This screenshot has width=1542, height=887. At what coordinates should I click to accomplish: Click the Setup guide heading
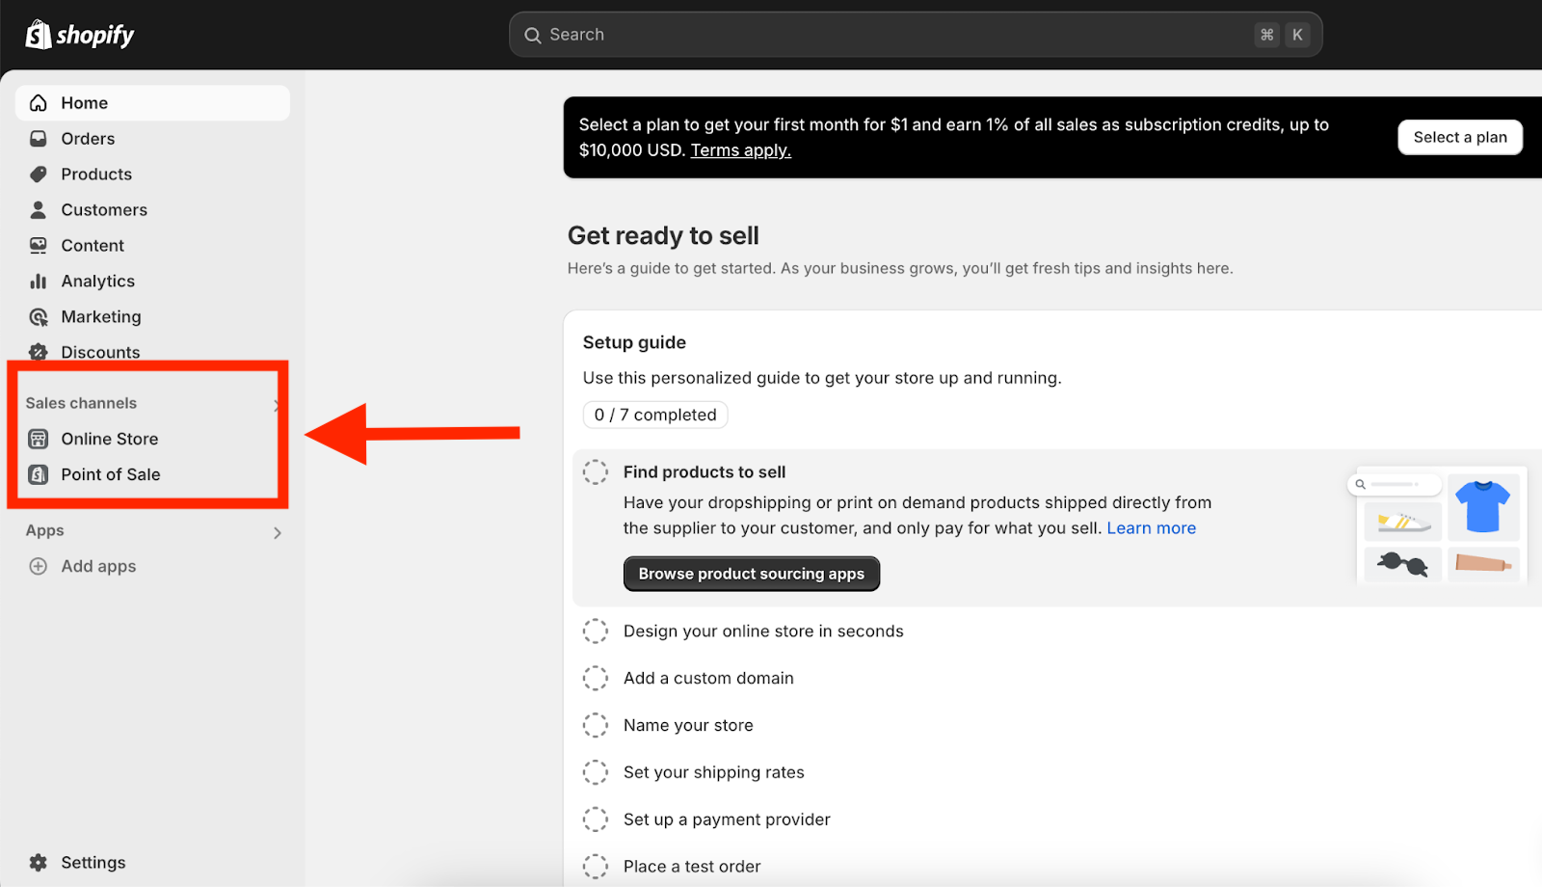634,342
